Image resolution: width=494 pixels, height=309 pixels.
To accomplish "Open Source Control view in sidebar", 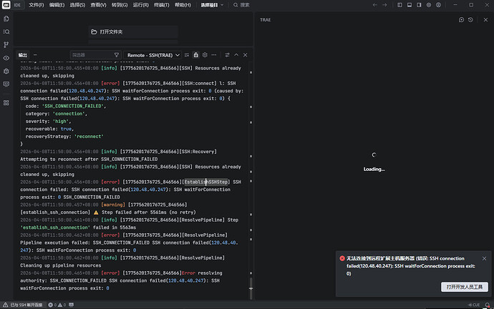I will click(6, 44).
